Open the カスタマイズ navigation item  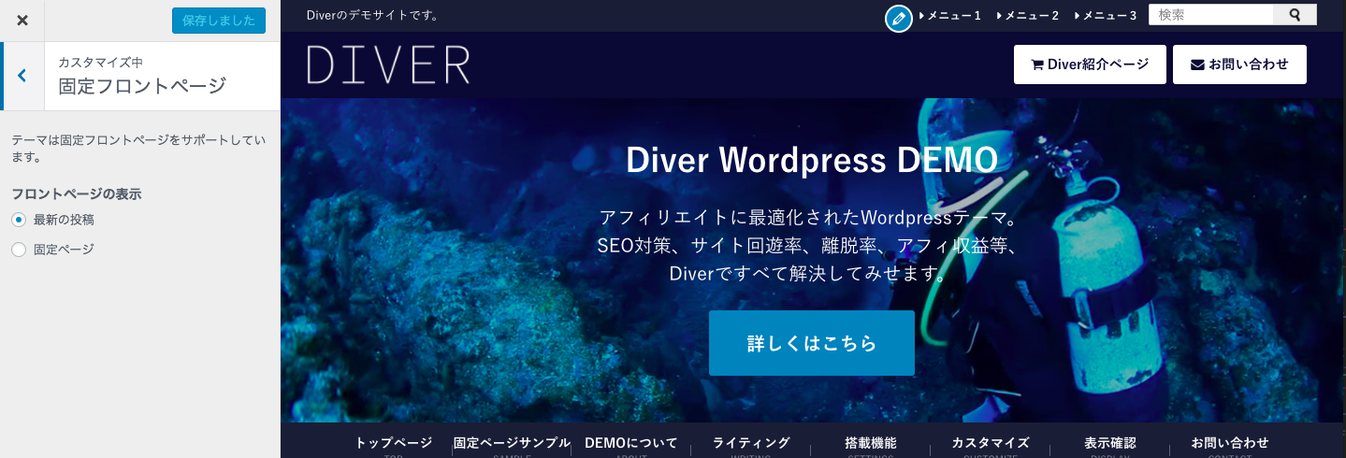[991, 443]
